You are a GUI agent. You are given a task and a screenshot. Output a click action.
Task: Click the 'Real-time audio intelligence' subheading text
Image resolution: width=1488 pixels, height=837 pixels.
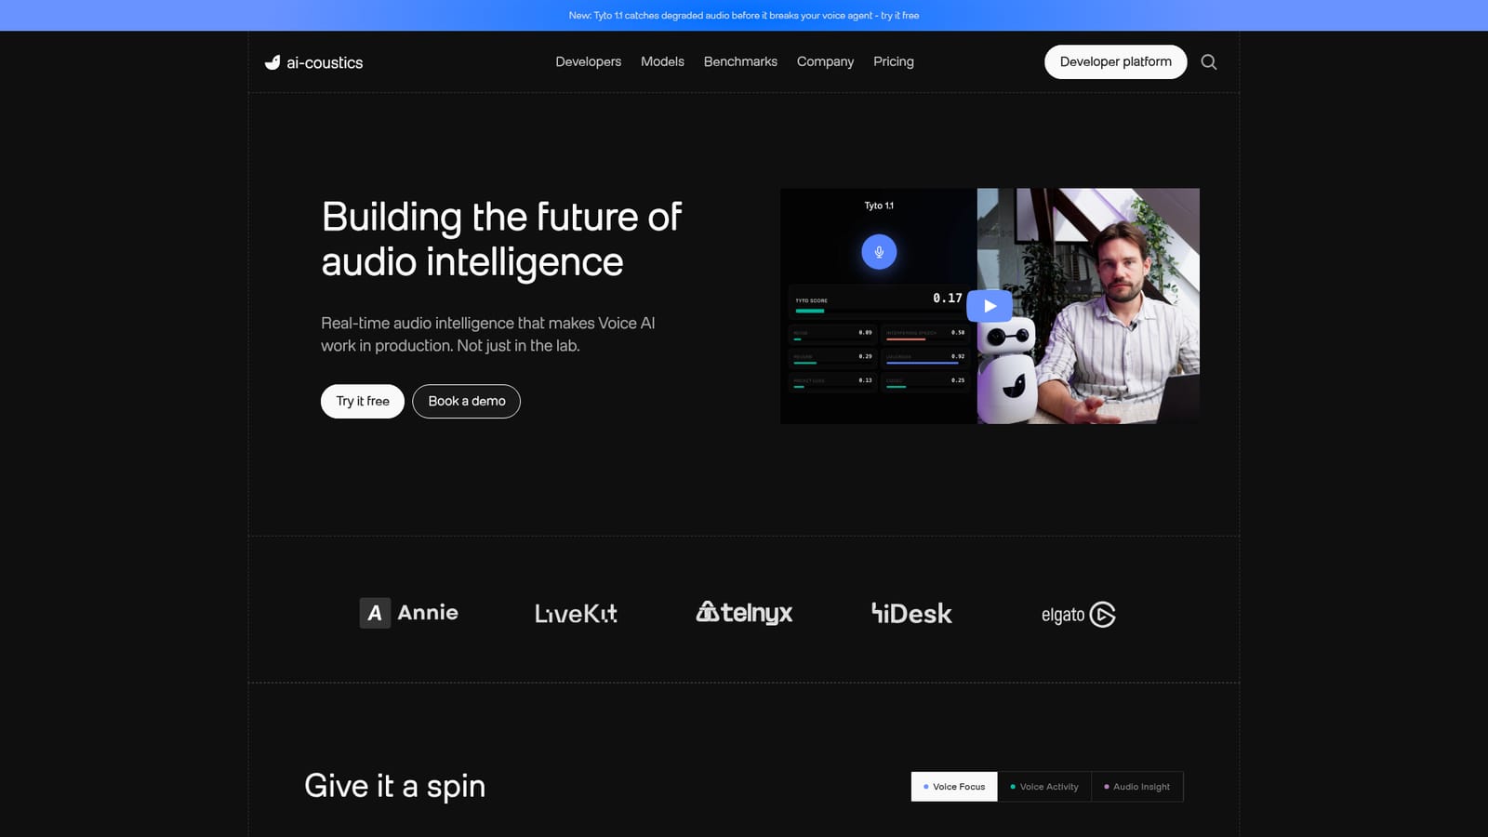488,334
